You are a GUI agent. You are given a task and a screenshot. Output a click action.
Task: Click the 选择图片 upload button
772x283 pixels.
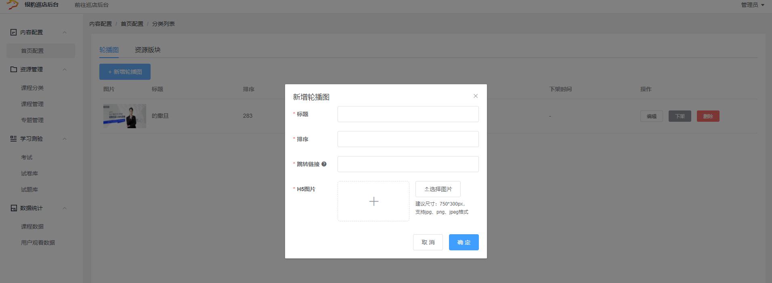point(438,189)
